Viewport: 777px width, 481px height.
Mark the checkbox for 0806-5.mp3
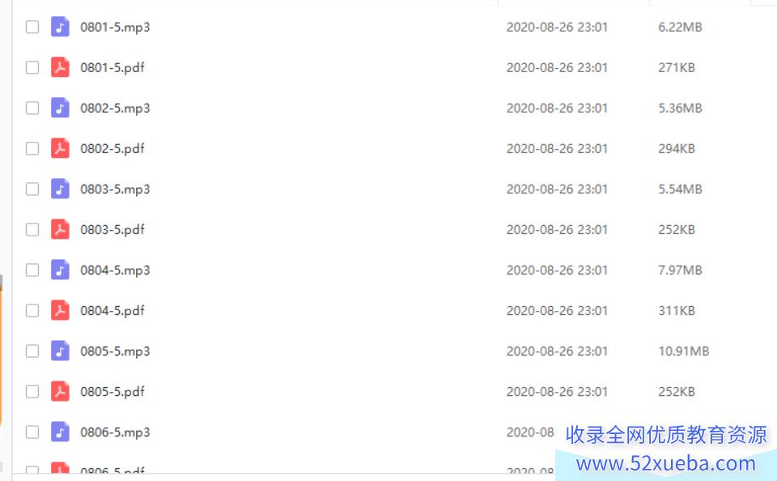[32, 432]
